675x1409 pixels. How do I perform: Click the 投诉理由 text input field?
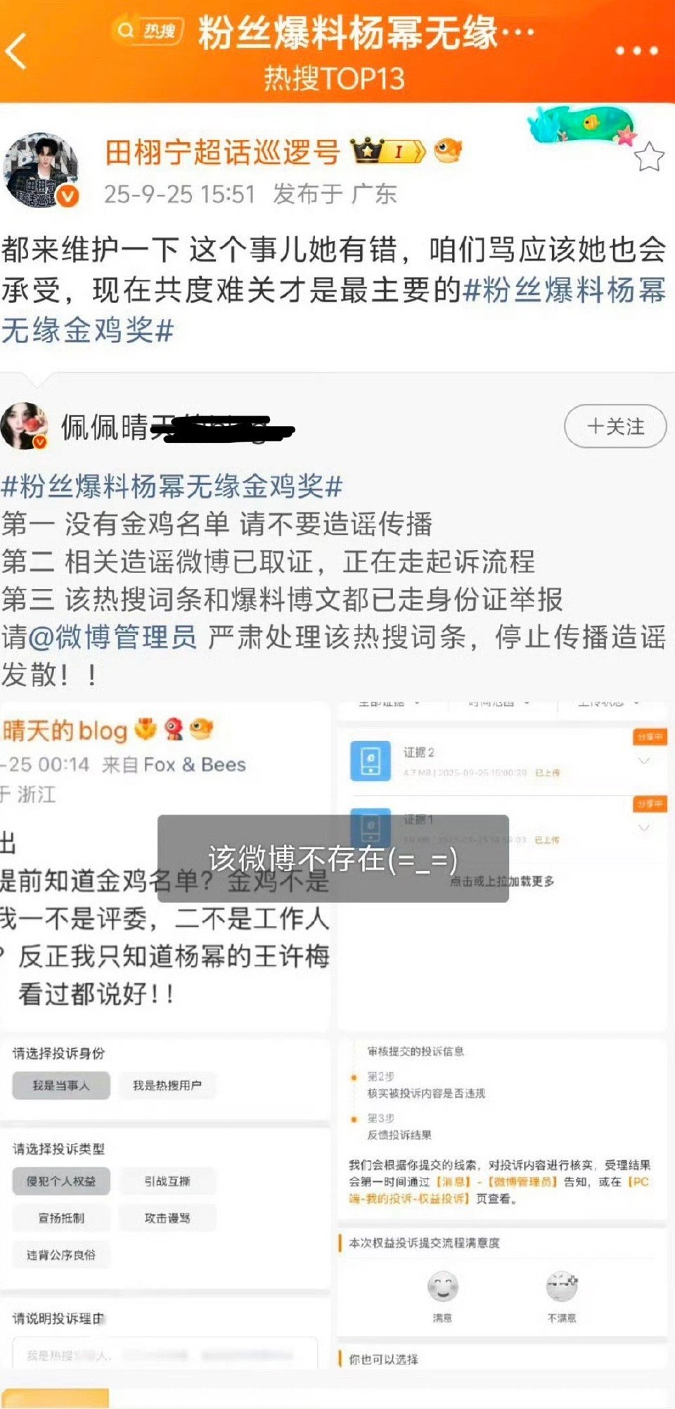tap(165, 1353)
